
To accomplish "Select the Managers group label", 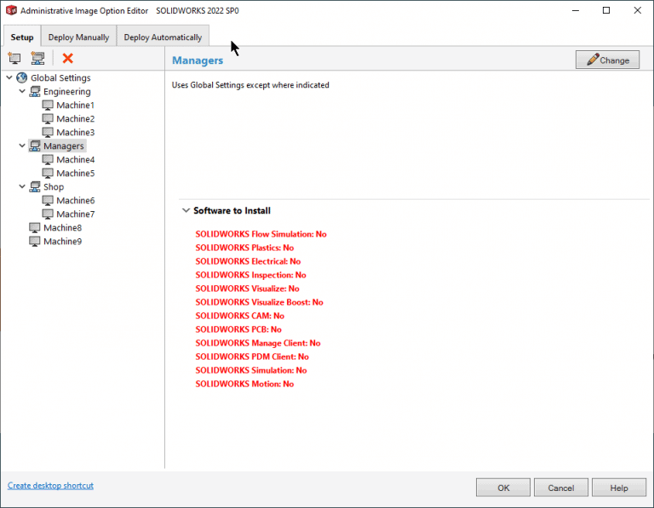I will pos(63,146).
